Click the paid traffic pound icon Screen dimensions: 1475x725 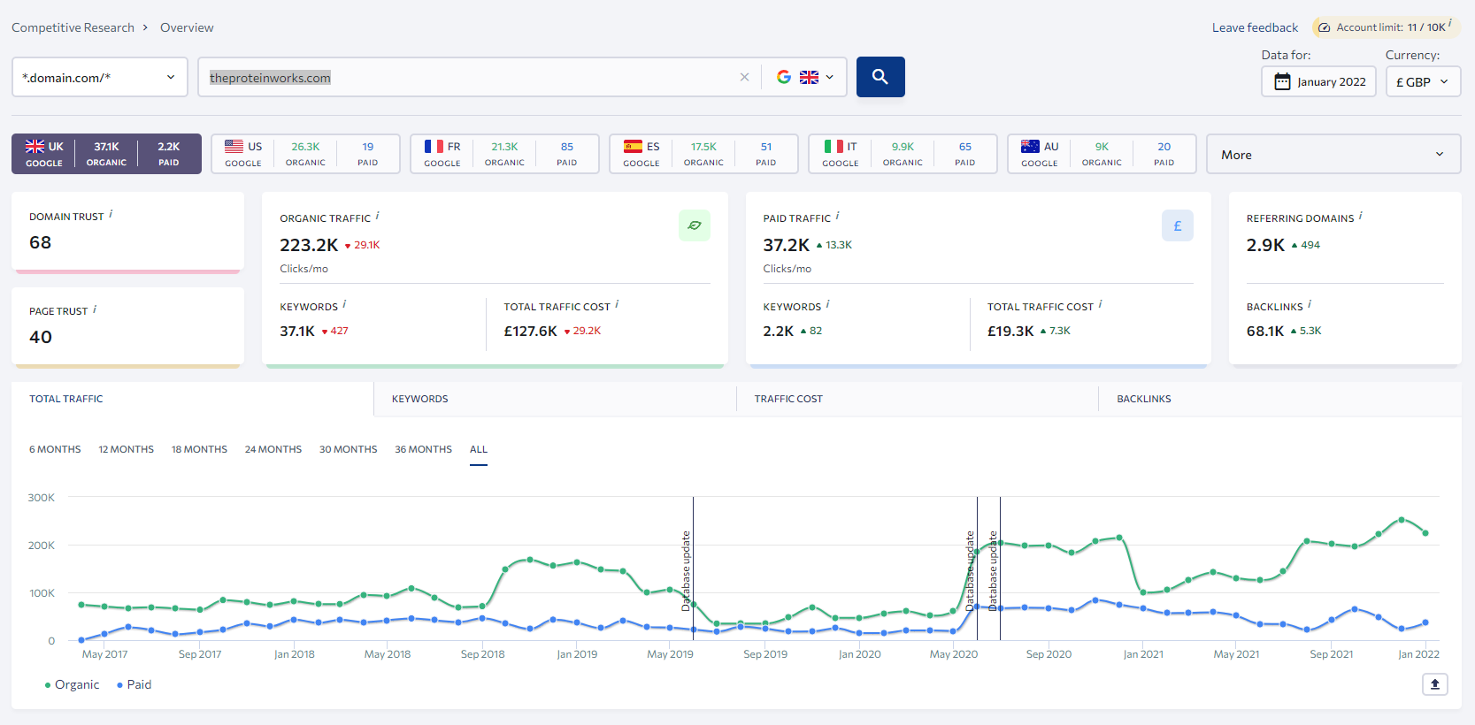tap(1177, 226)
